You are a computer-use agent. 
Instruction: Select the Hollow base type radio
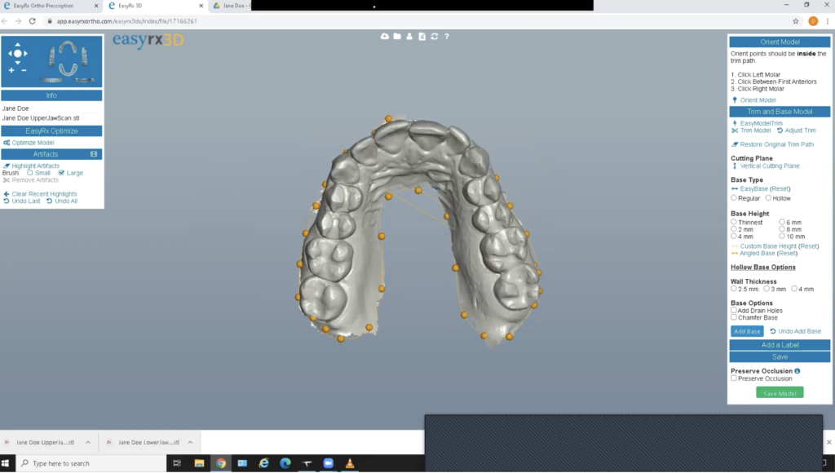click(768, 198)
